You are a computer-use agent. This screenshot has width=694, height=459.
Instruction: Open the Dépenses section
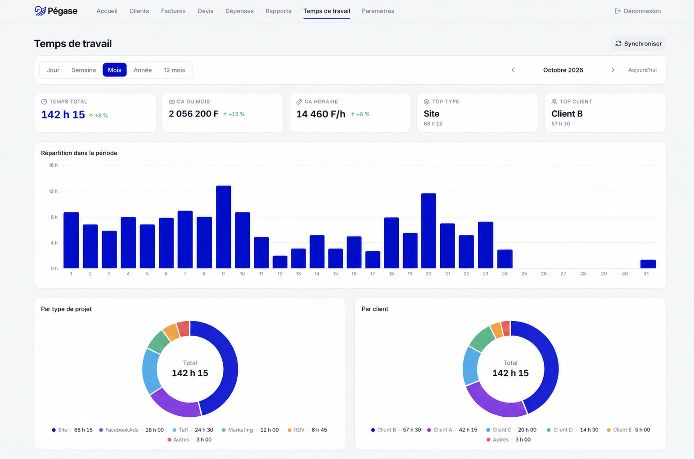click(x=239, y=11)
